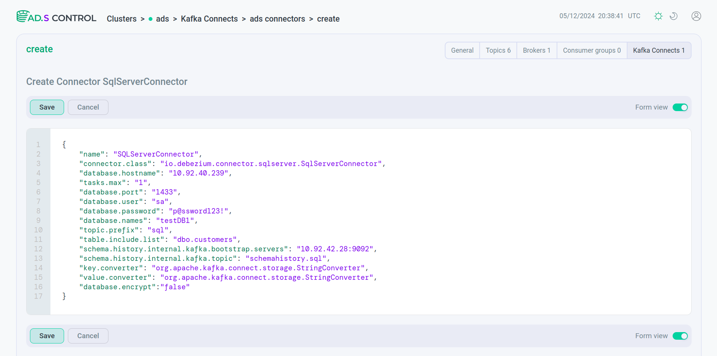717x356 pixels.
Task: Click the "p@ssword123!" password value
Action: click(198, 211)
